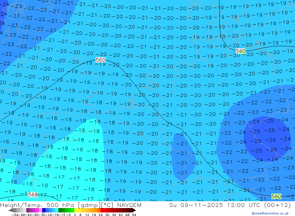
Task: Click the yellow swatch at legend value 0
Action: [76, 210]
